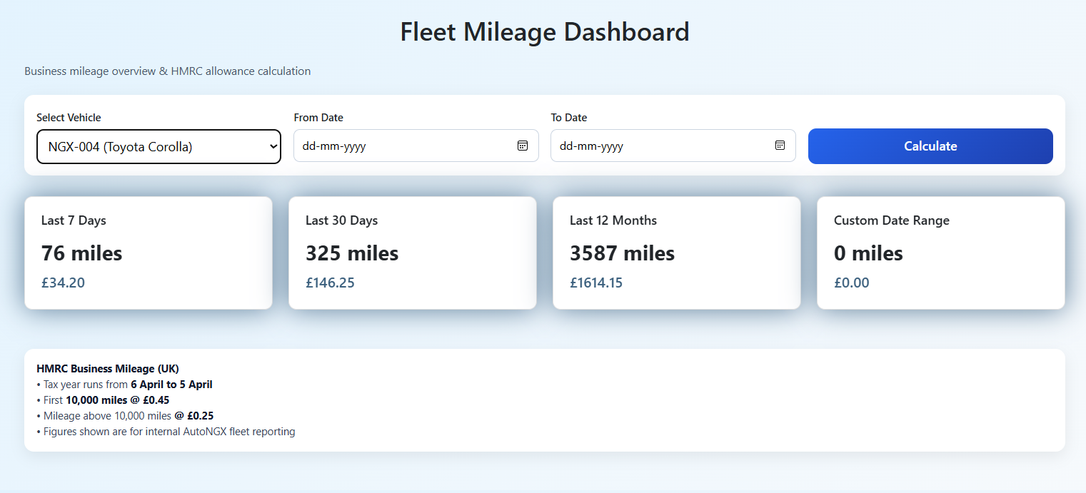Click the 'Last 7 Days' card title
1086x493 pixels.
(74, 220)
